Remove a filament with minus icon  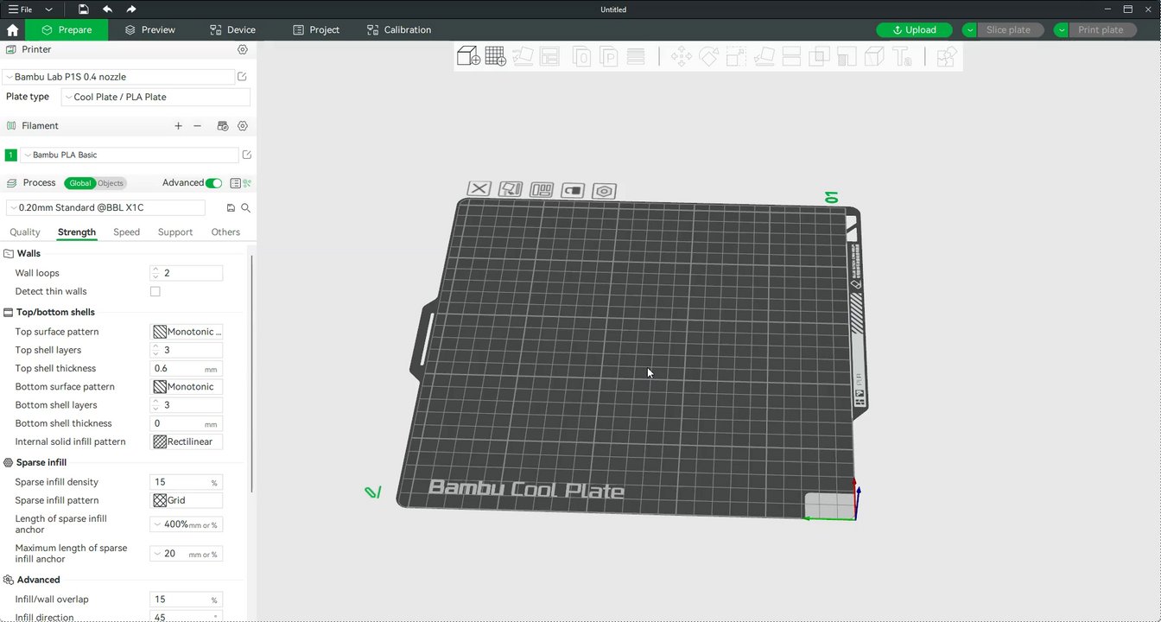pyautogui.click(x=197, y=126)
